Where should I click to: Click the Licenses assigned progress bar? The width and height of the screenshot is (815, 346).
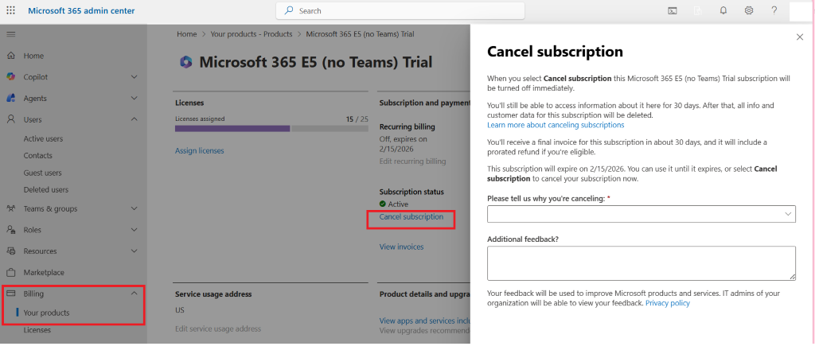tap(271, 128)
